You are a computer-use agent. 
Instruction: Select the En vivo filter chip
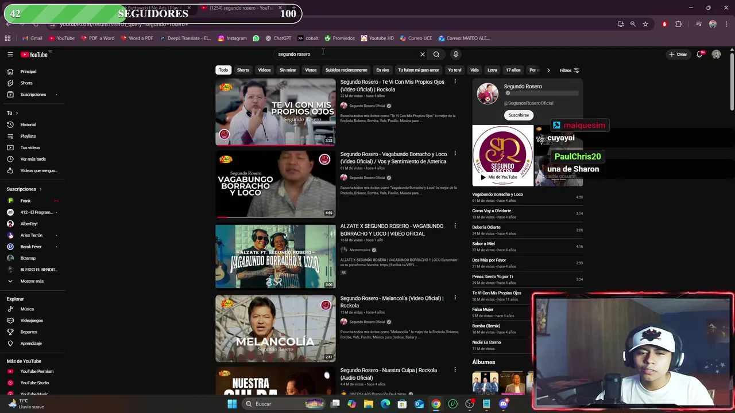click(383, 70)
